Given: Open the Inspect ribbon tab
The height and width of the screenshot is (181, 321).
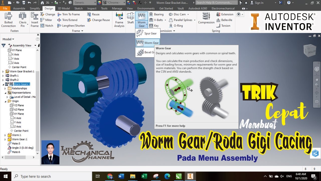Looking at the screenshot, I should click(x=92, y=8).
